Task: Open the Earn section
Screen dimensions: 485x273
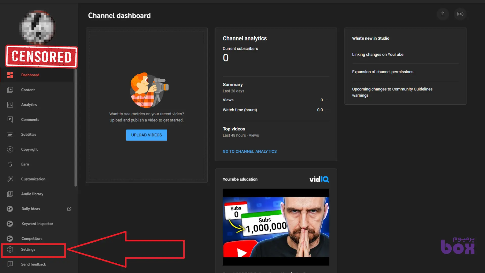Action: (37, 164)
